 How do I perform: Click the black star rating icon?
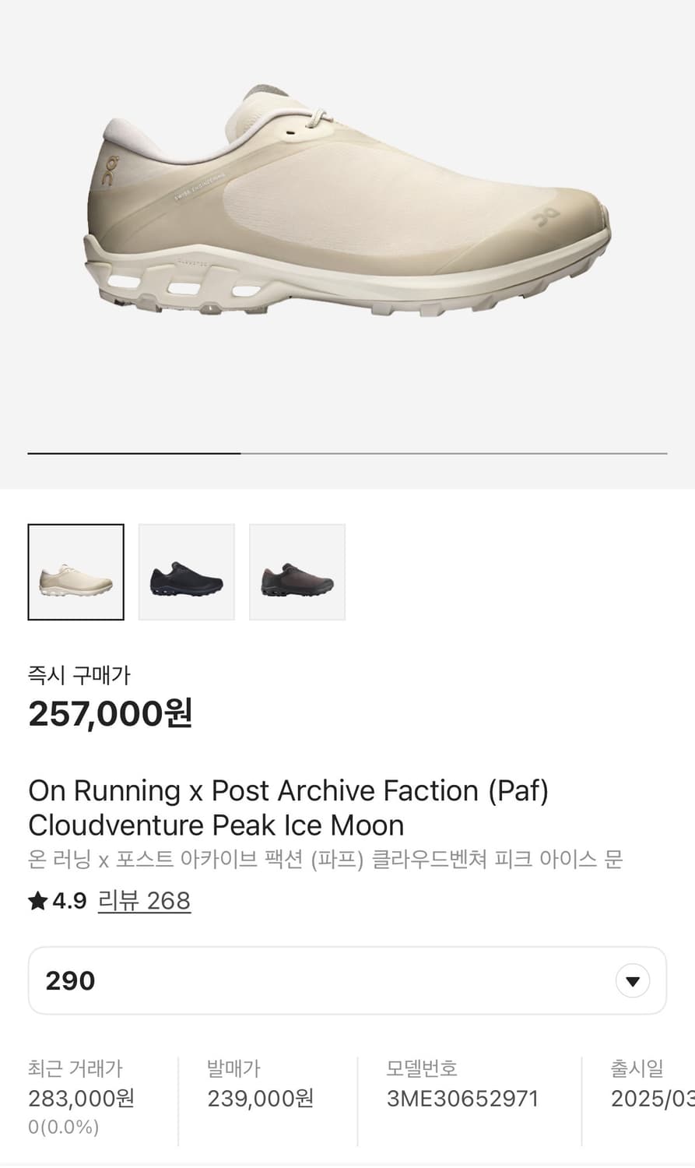37,901
